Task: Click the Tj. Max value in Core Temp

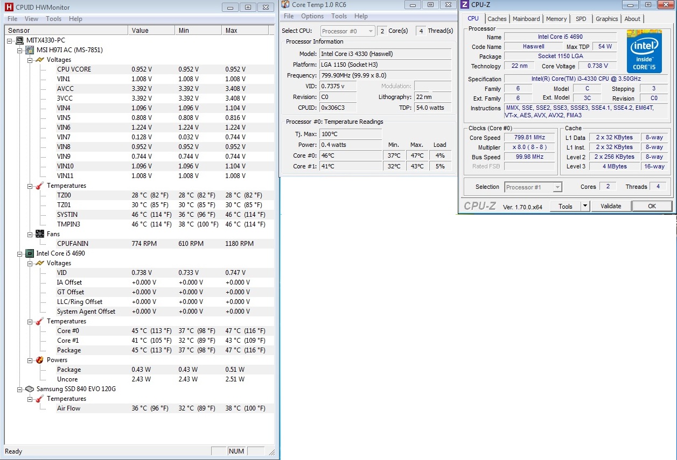Action: pos(351,134)
